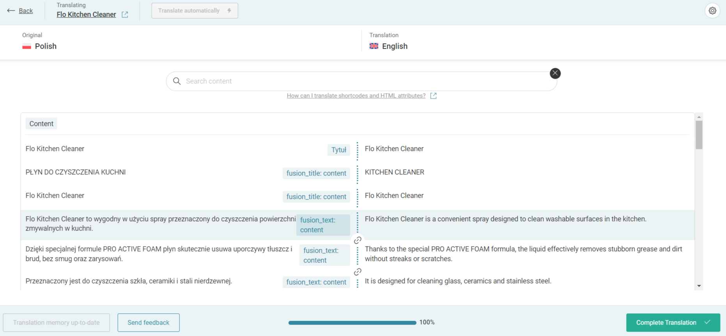The height and width of the screenshot is (336, 726).
Task: Edit 'KITCHEN CLEANER' translation text
Action: pyautogui.click(x=394, y=172)
